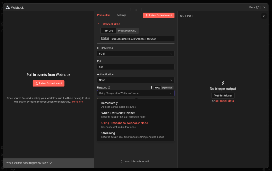Open the Respond help question-mark icon
272x171 pixels.
click(x=109, y=87)
